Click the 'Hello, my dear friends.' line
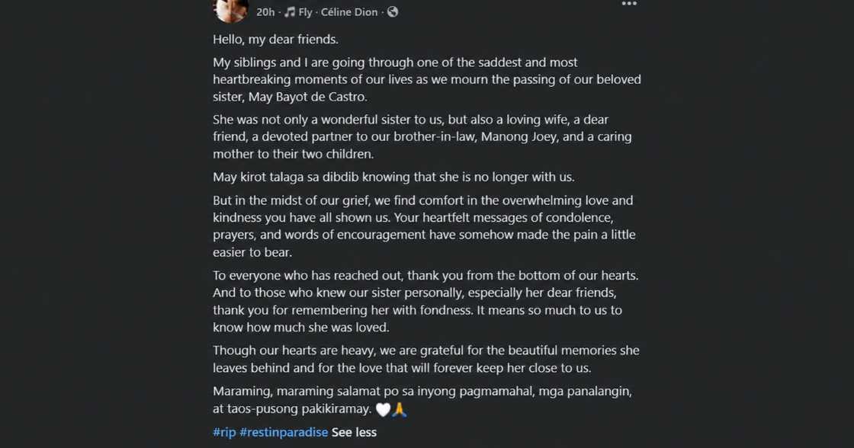Viewport: 854px width, 448px height. [x=275, y=39]
